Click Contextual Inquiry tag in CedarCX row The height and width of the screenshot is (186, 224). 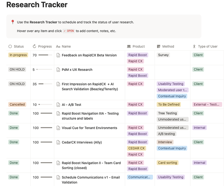172,148
